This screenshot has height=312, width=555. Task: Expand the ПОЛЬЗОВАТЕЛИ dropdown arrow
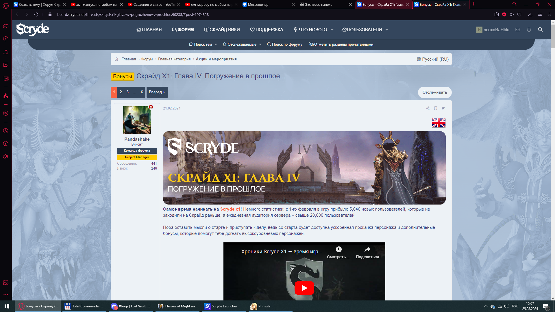(387, 30)
